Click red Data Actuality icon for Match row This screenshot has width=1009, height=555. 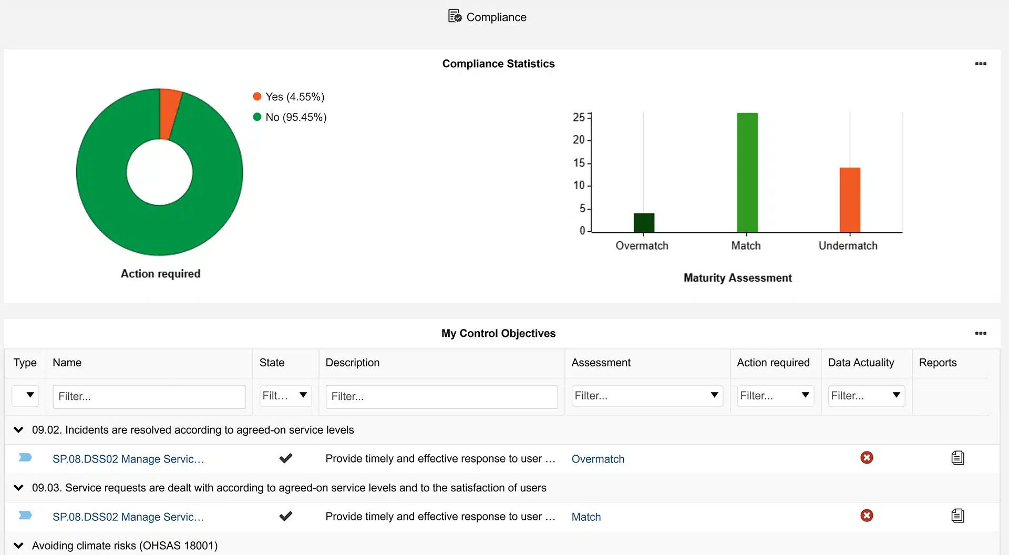tap(867, 516)
